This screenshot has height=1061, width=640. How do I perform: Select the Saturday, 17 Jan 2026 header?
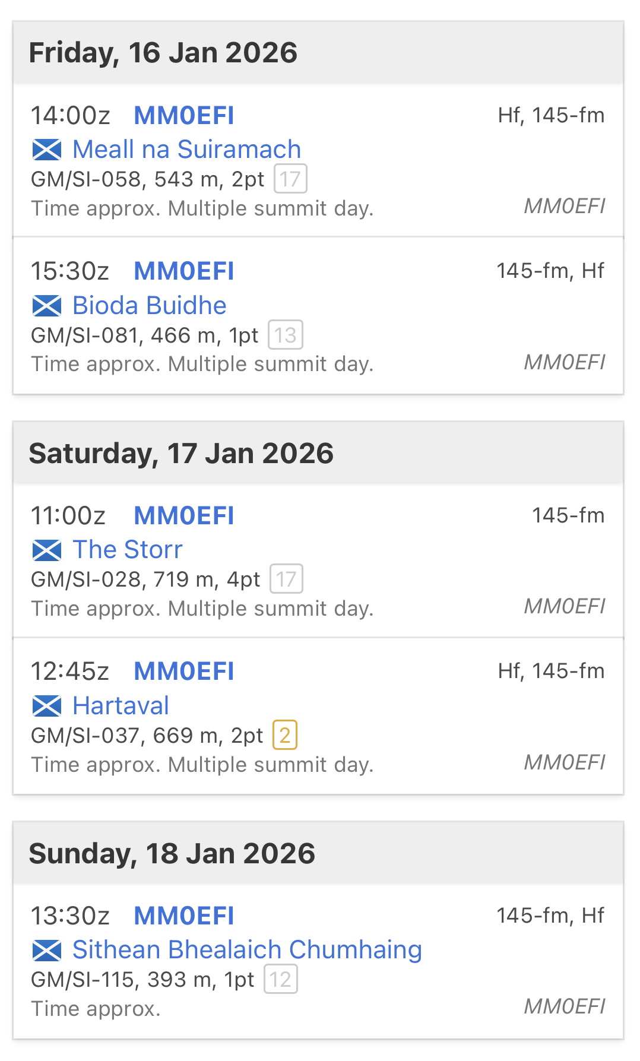[x=181, y=454]
